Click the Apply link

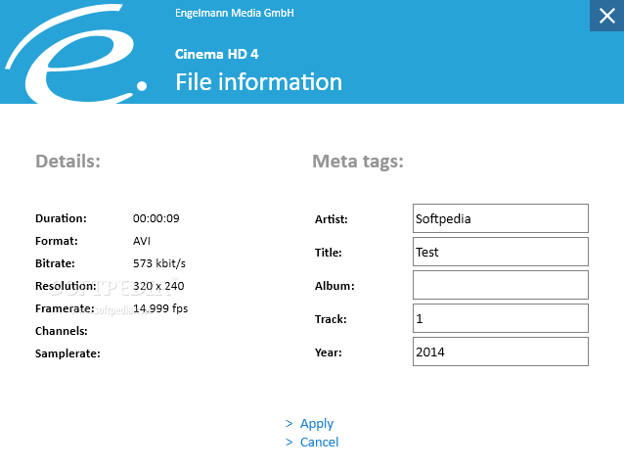coord(317,424)
